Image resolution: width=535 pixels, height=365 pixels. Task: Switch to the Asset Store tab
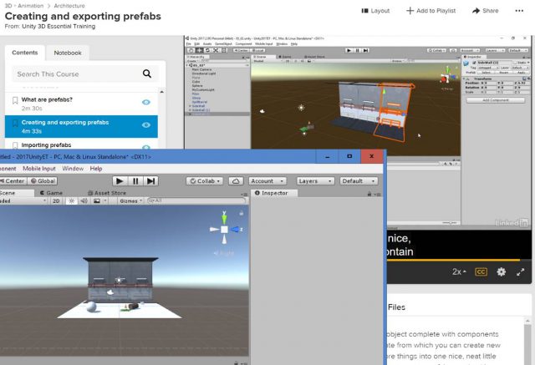click(x=107, y=193)
